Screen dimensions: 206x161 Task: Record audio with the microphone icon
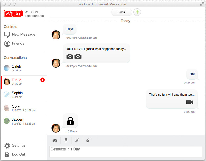click(66, 140)
